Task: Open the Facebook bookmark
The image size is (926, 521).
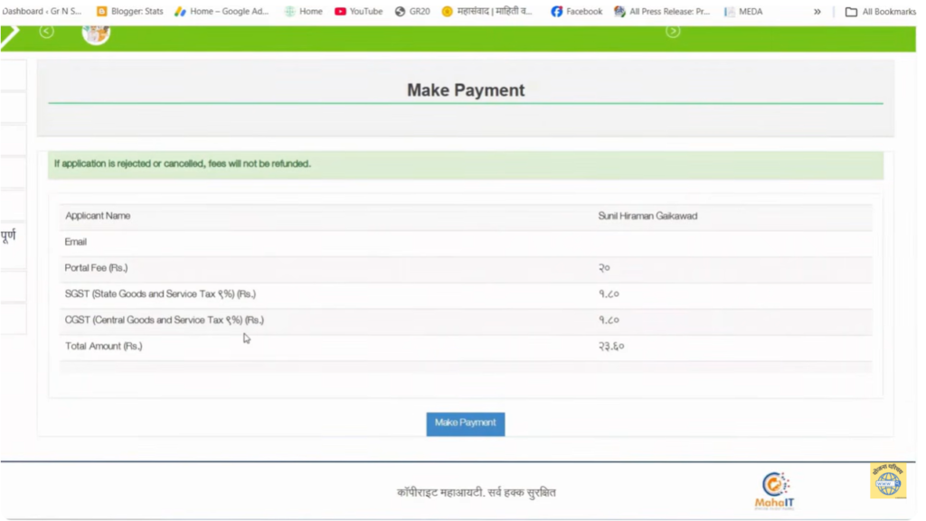Action: tap(576, 12)
